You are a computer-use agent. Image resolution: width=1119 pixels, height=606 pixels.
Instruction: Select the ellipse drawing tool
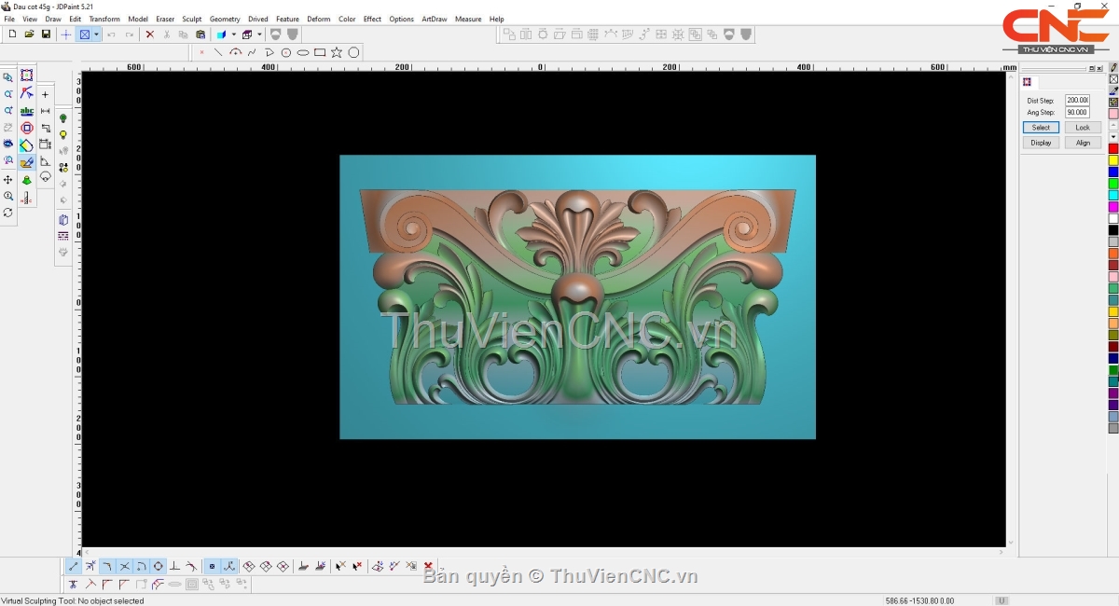(x=303, y=52)
